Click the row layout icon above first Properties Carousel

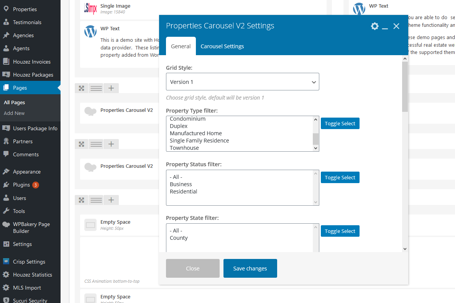pyautogui.click(x=96, y=88)
